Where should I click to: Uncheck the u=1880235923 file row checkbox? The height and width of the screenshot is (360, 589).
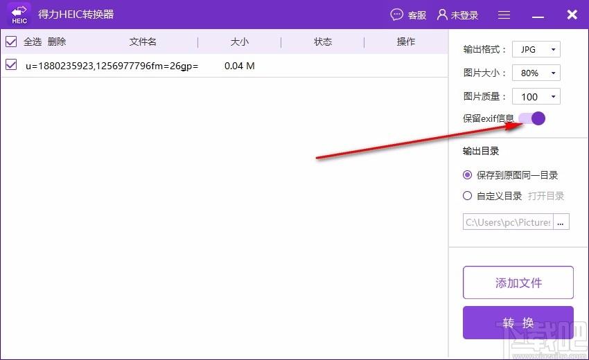[x=11, y=65]
